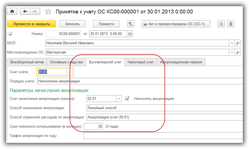Click the (3 года) text
This screenshot has width=249, height=149.
(112, 127)
